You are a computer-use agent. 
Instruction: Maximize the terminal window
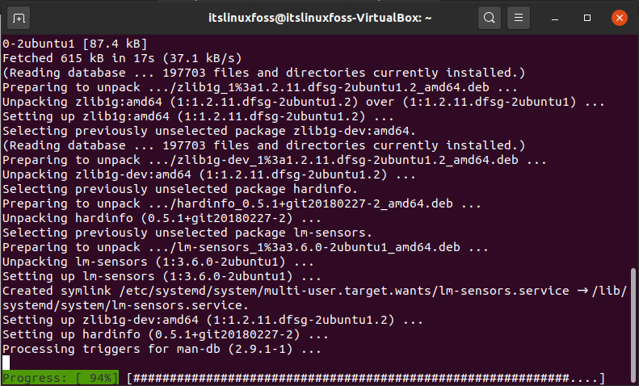pyautogui.click(x=586, y=18)
